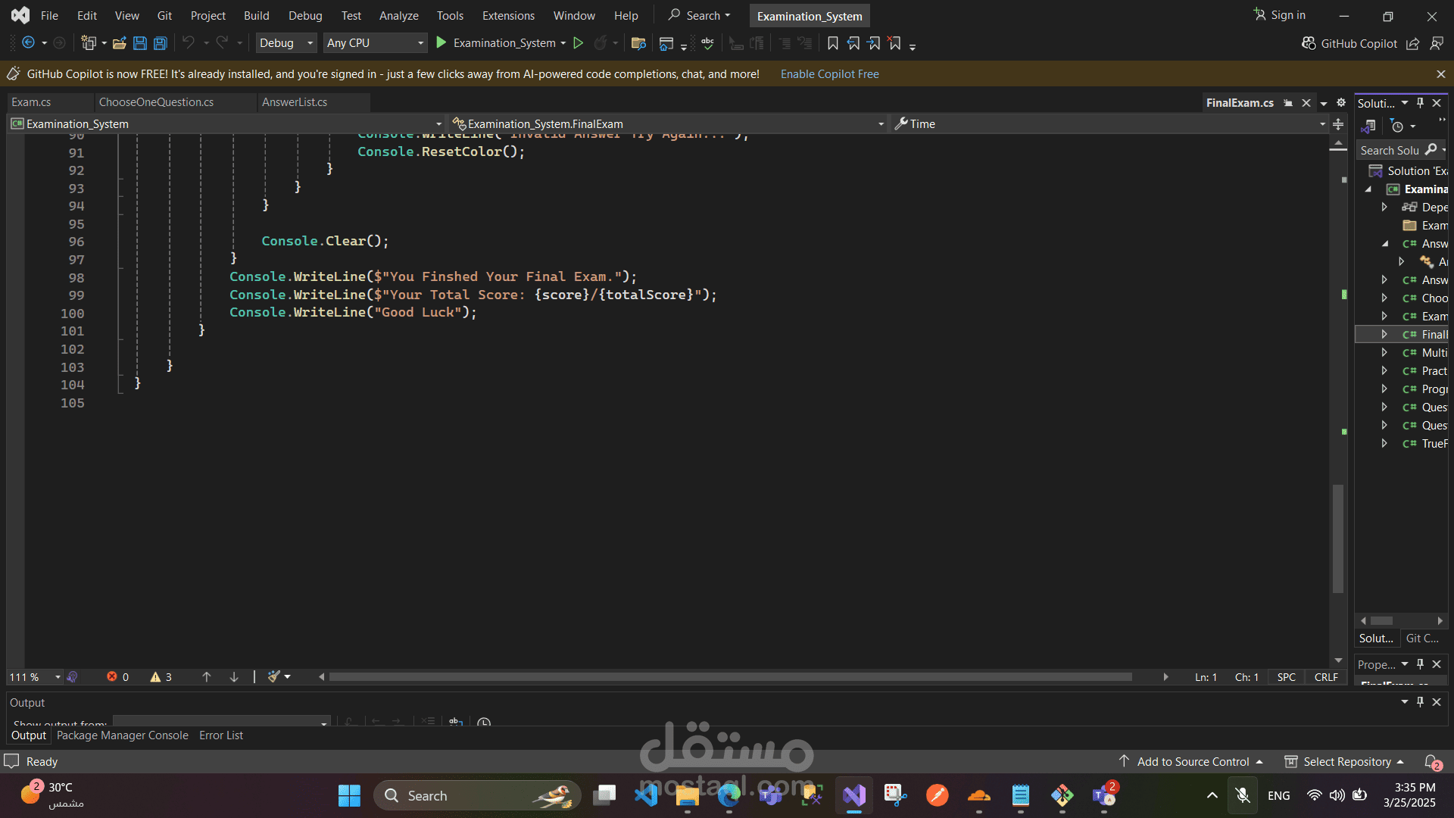Open the Show output from dropdown

[x=221, y=722]
